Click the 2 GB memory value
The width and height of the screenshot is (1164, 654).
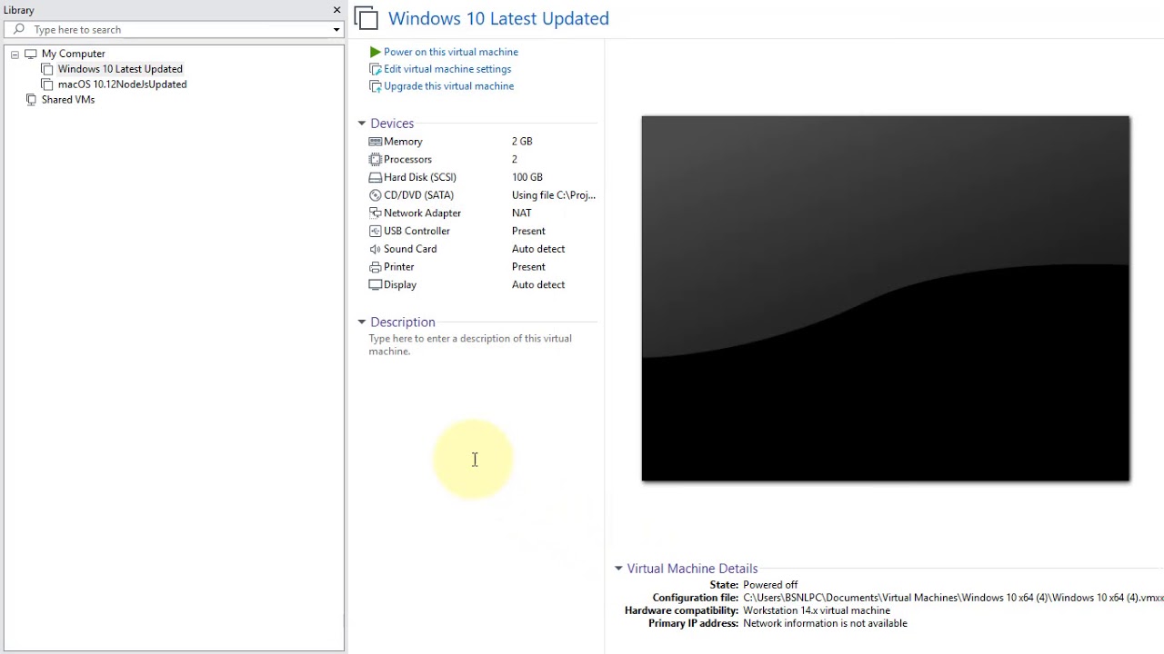pyautogui.click(x=522, y=142)
